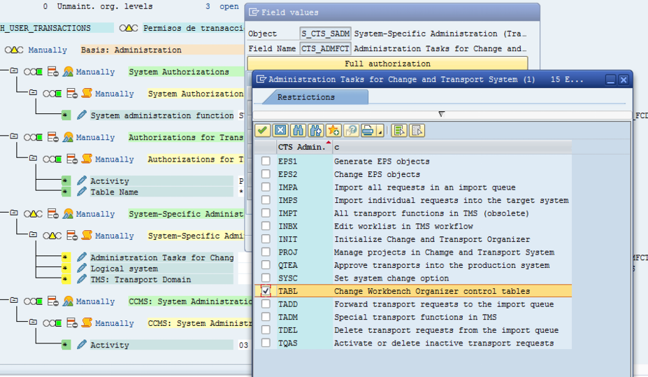
Task: Cancel the value dialog with the X icon
Action: pyautogui.click(x=280, y=131)
